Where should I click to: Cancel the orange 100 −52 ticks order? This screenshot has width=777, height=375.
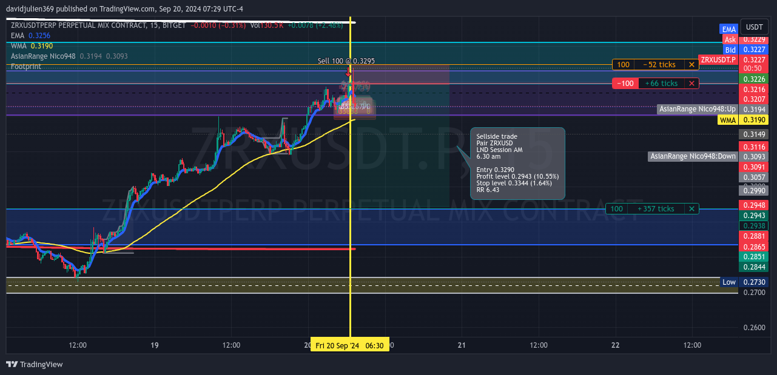coord(691,65)
